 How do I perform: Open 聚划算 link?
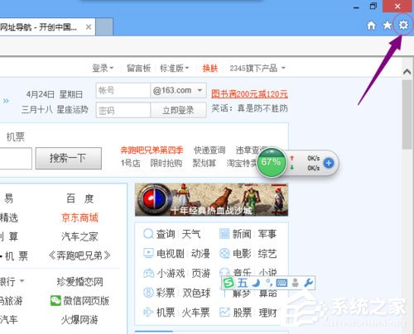pos(204,163)
